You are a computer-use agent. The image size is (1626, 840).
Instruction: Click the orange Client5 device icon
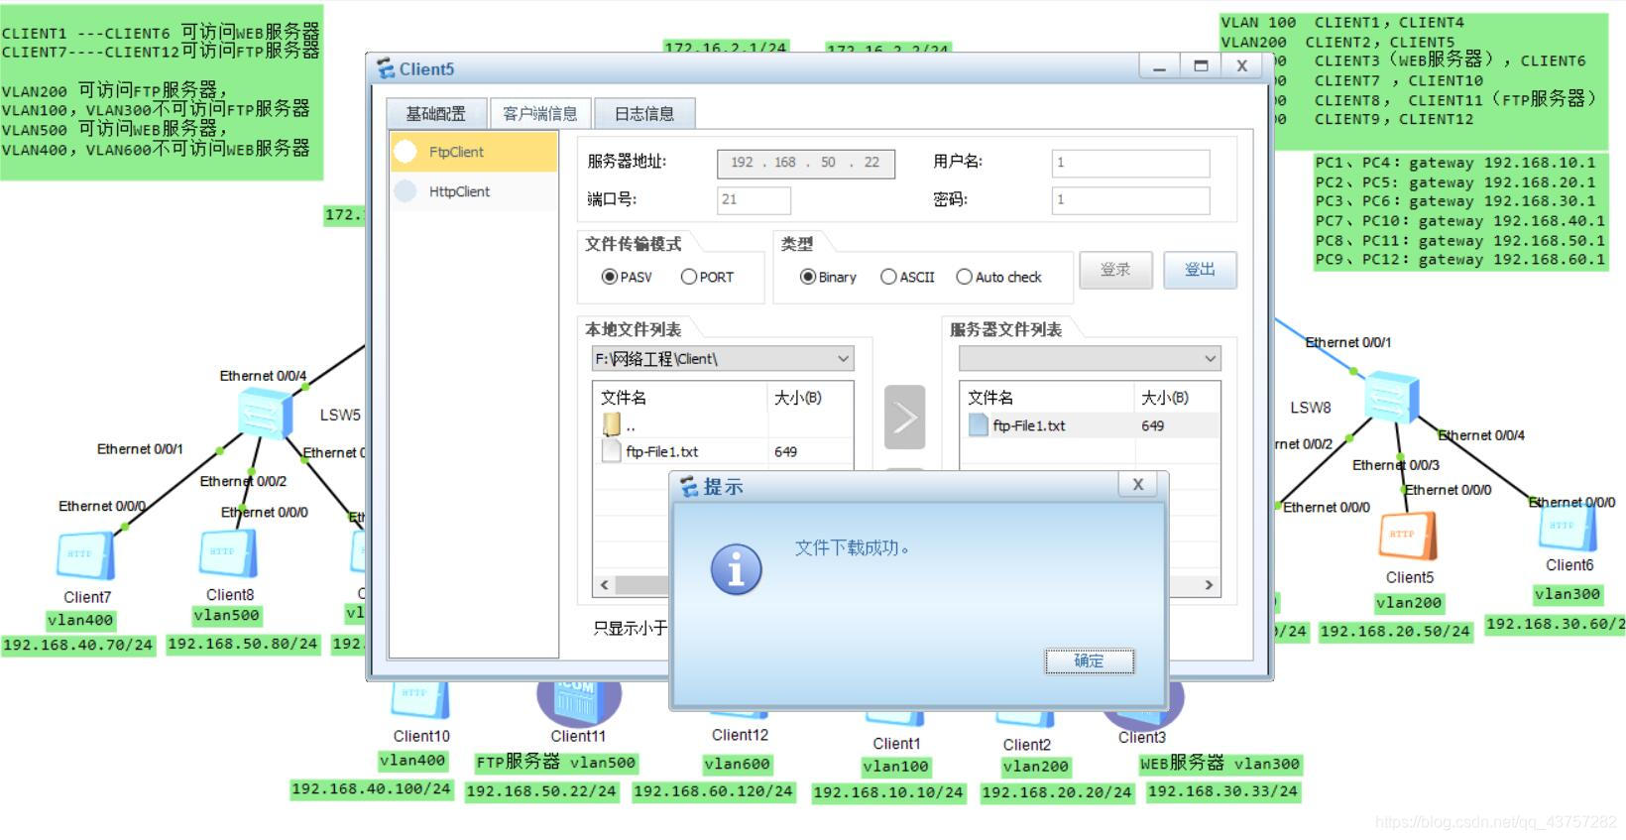click(1408, 537)
